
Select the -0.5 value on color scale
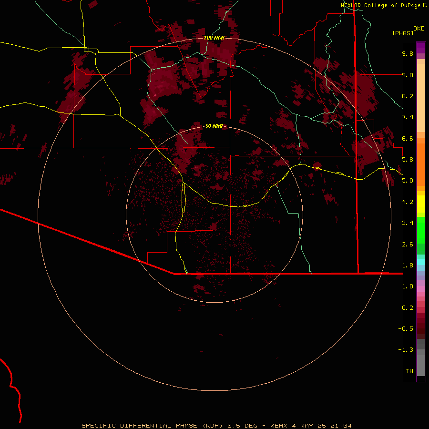[406, 329]
